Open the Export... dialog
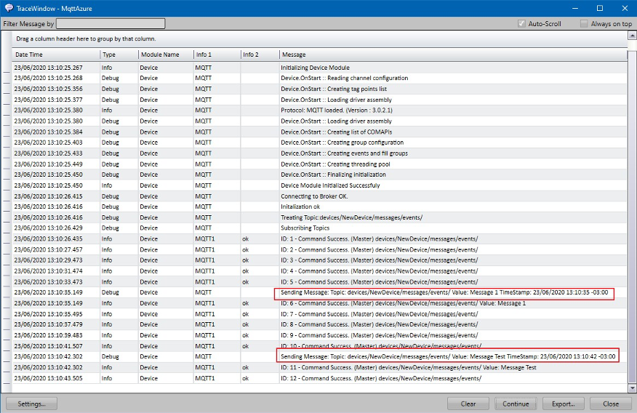This screenshot has height=413, width=637. [563, 404]
